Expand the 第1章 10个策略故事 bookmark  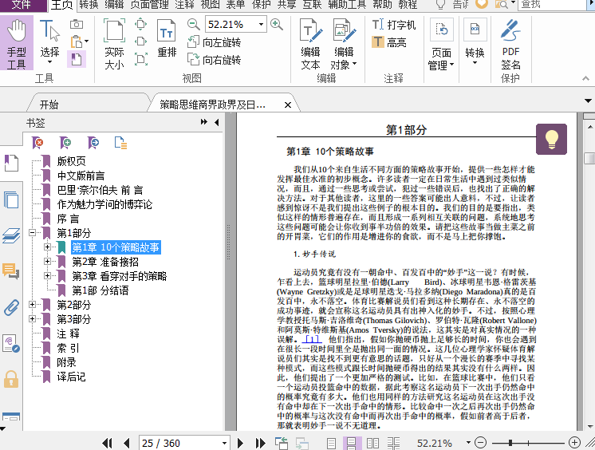pos(47,247)
